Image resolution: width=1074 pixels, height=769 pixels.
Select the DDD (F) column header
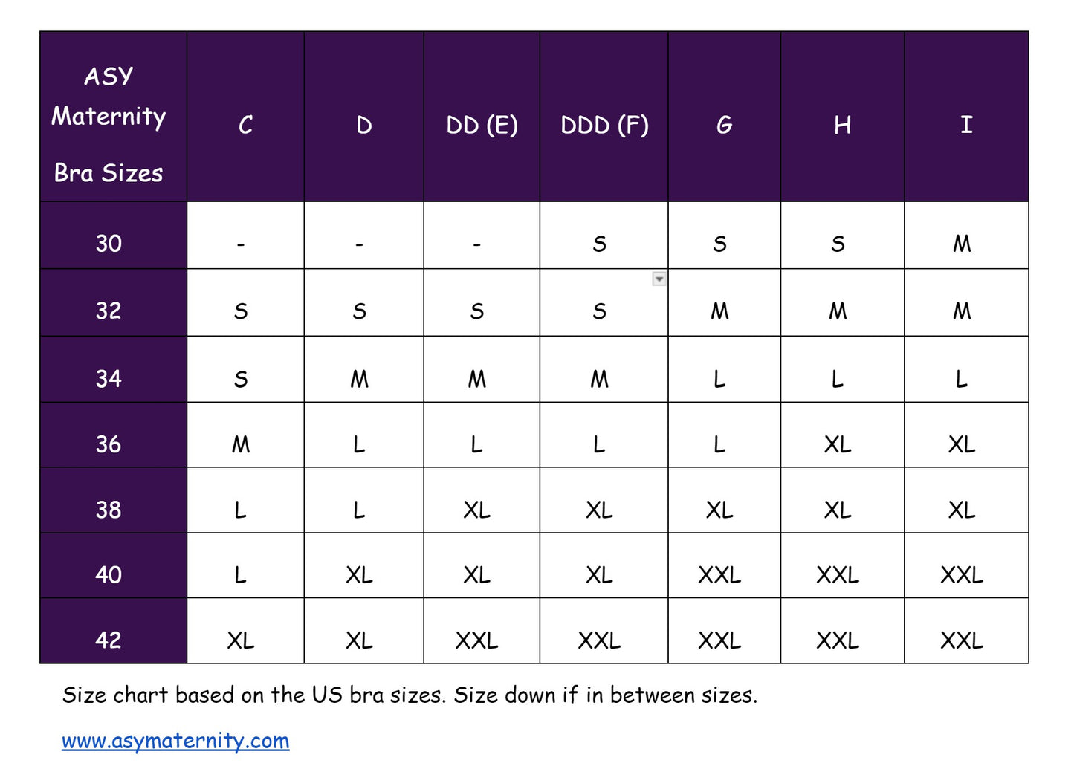tap(604, 125)
